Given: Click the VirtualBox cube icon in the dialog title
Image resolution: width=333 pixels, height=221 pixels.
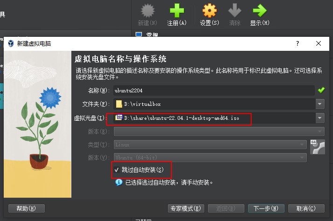Looking at the screenshot, I should point(11,43).
